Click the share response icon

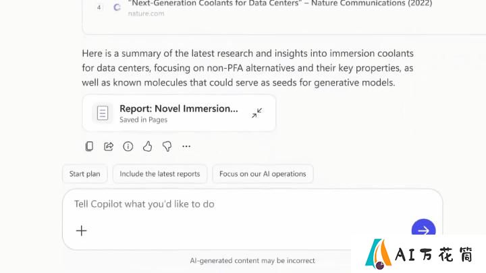coord(109,146)
